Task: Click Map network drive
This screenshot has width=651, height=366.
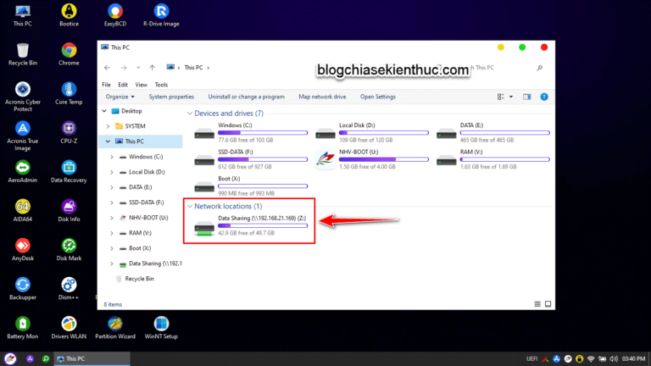Action: (x=322, y=97)
